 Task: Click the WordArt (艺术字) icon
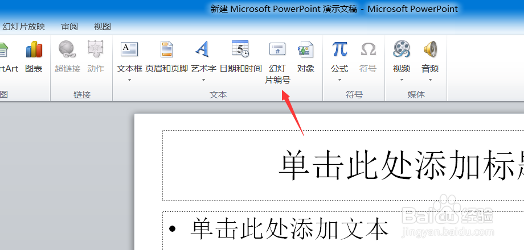203,49
